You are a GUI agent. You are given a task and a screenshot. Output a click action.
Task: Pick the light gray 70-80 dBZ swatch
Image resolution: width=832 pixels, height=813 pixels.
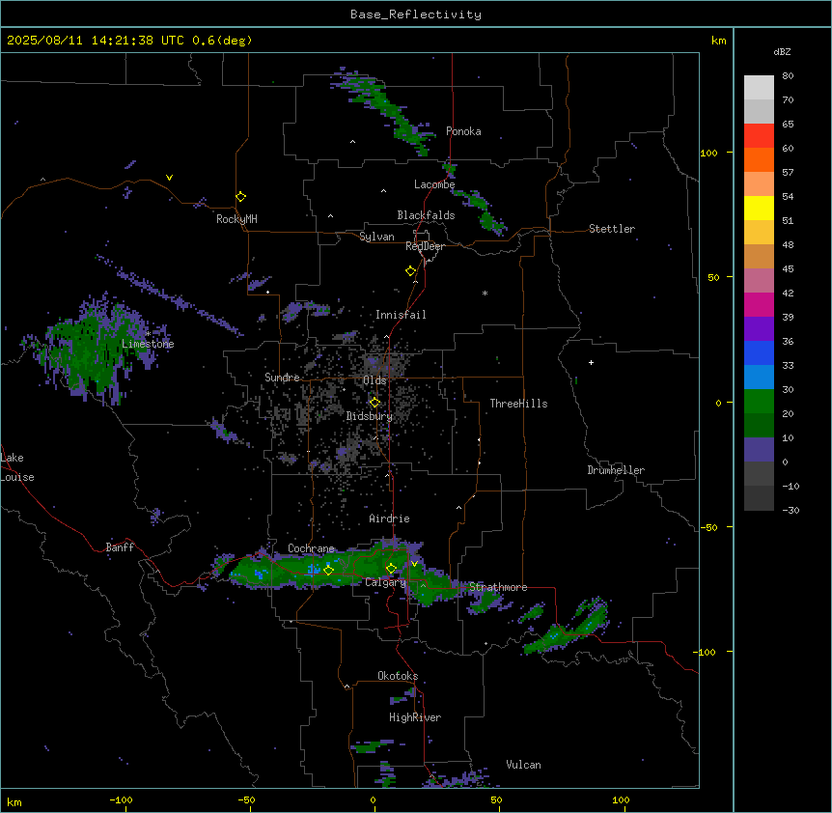pyautogui.click(x=759, y=88)
